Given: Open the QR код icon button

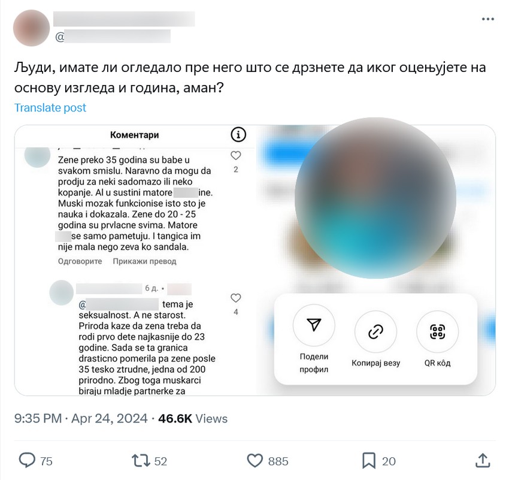Looking at the screenshot, I should click(437, 331).
